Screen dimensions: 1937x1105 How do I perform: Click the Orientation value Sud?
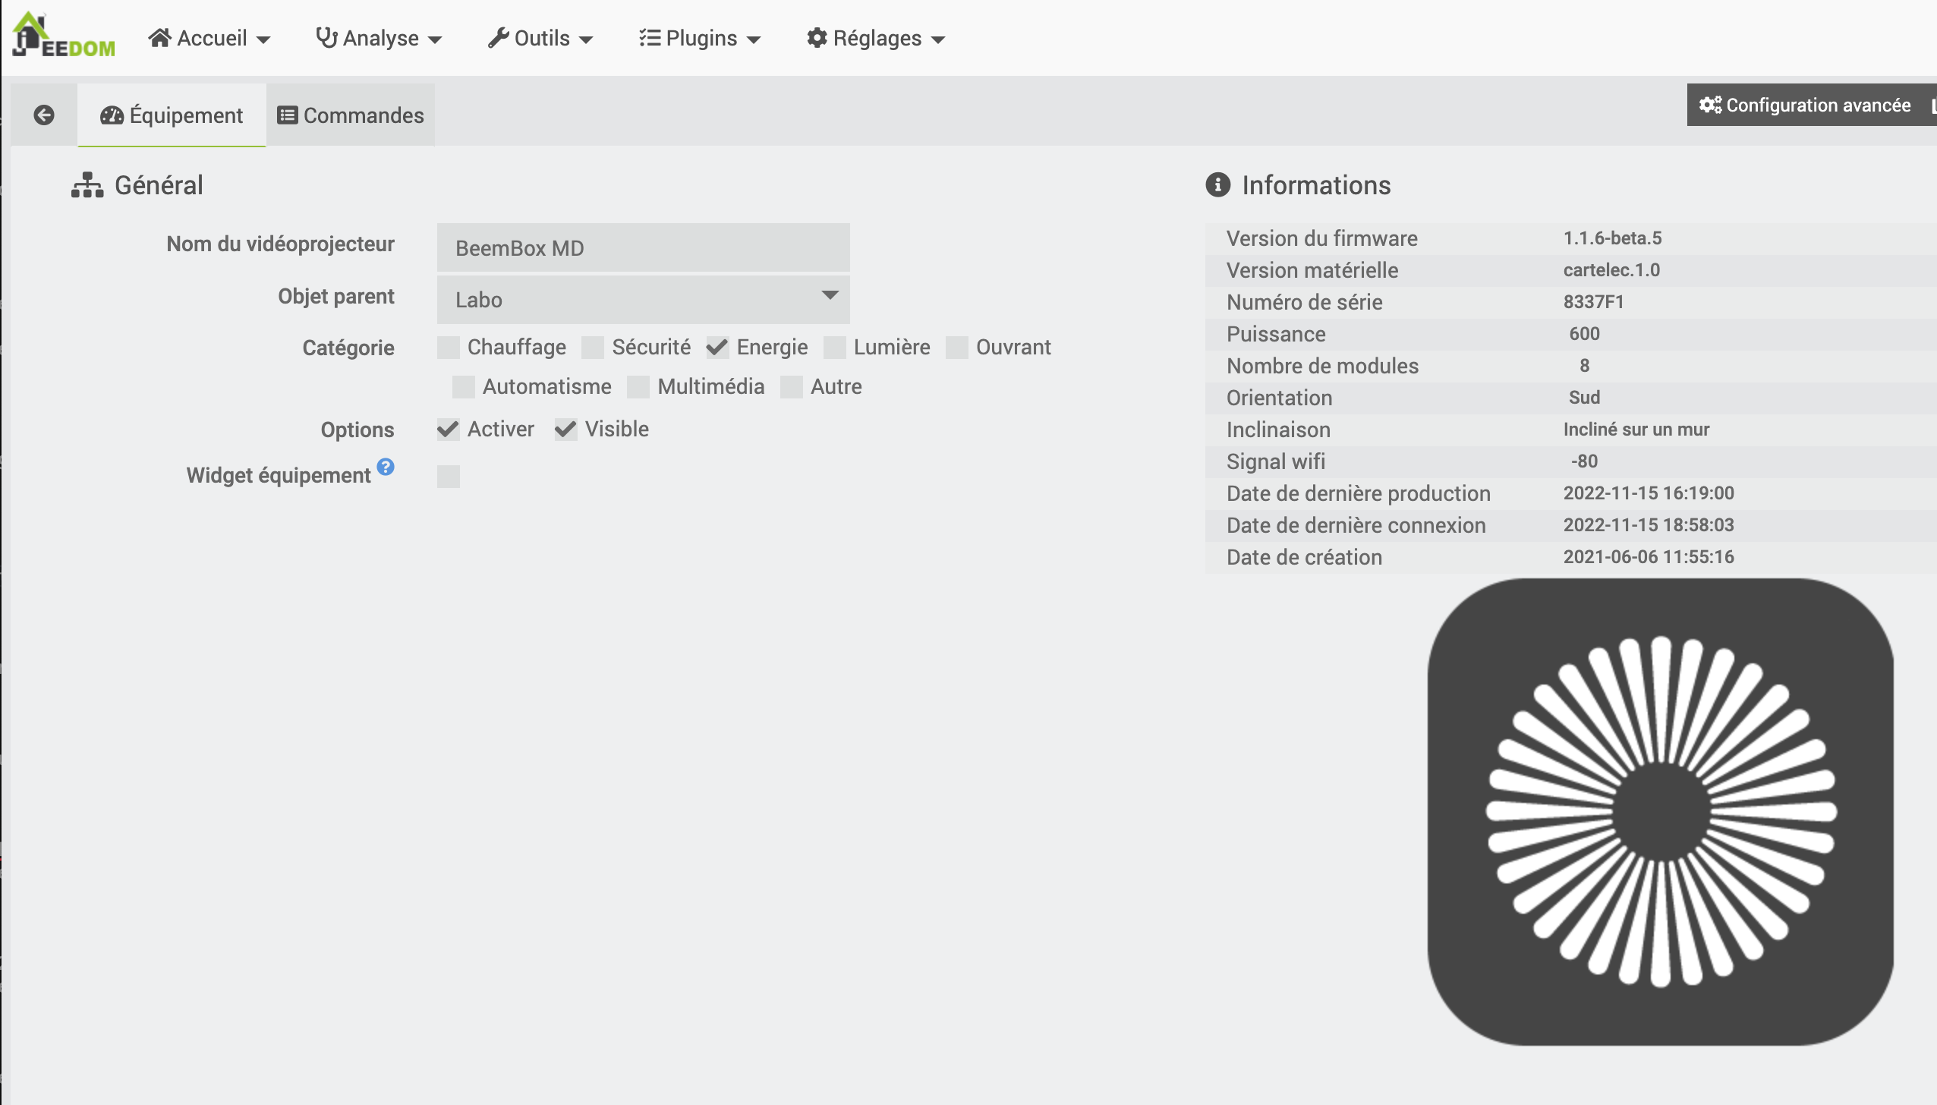1584,398
